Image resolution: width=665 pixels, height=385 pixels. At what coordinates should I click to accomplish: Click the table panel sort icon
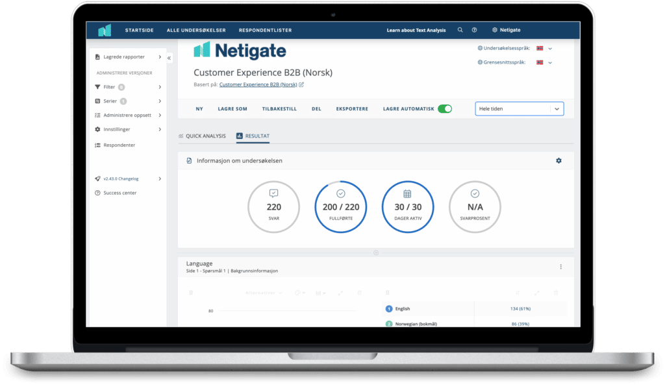pos(518,293)
